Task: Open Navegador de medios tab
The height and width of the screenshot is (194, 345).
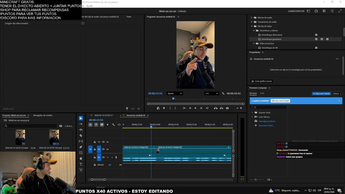Action: [43, 115]
